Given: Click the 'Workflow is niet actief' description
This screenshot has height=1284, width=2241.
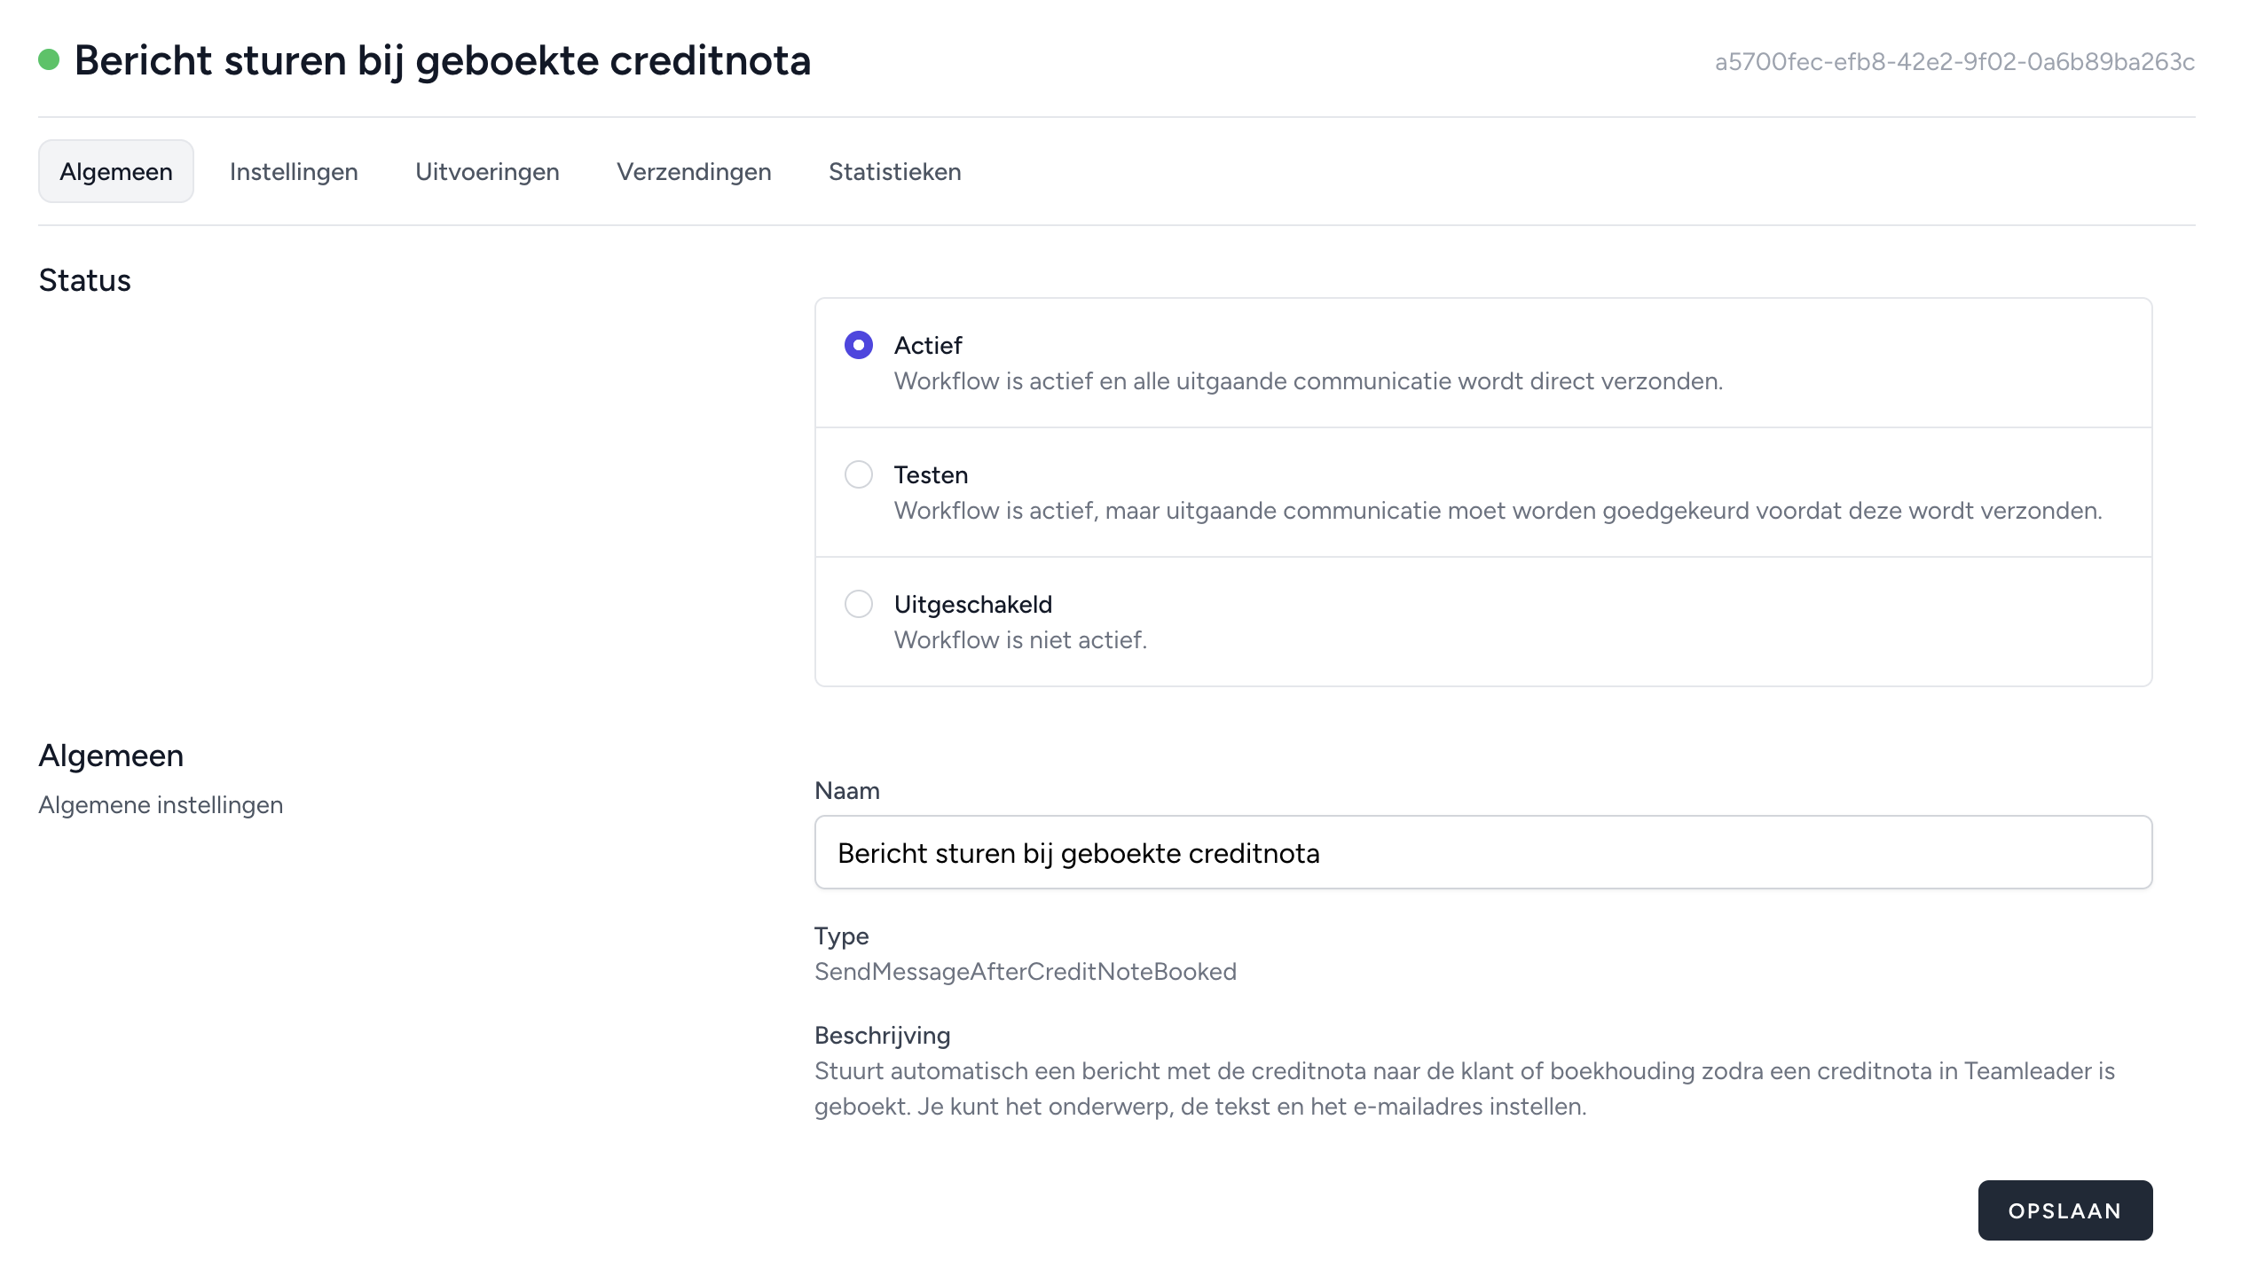Looking at the screenshot, I should tap(1020, 639).
